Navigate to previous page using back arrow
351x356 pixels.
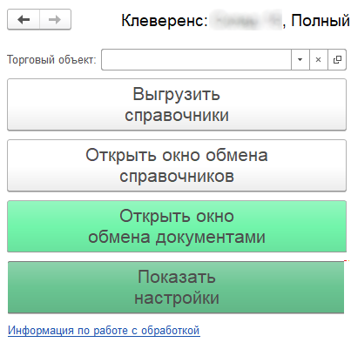click(24, 19)
